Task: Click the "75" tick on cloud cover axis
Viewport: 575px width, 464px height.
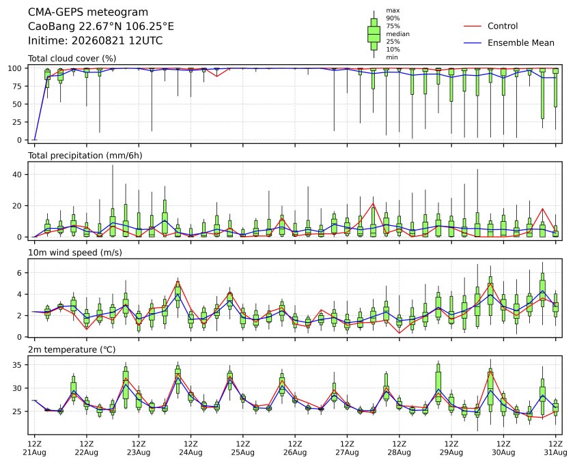Action: click(18, 86)
